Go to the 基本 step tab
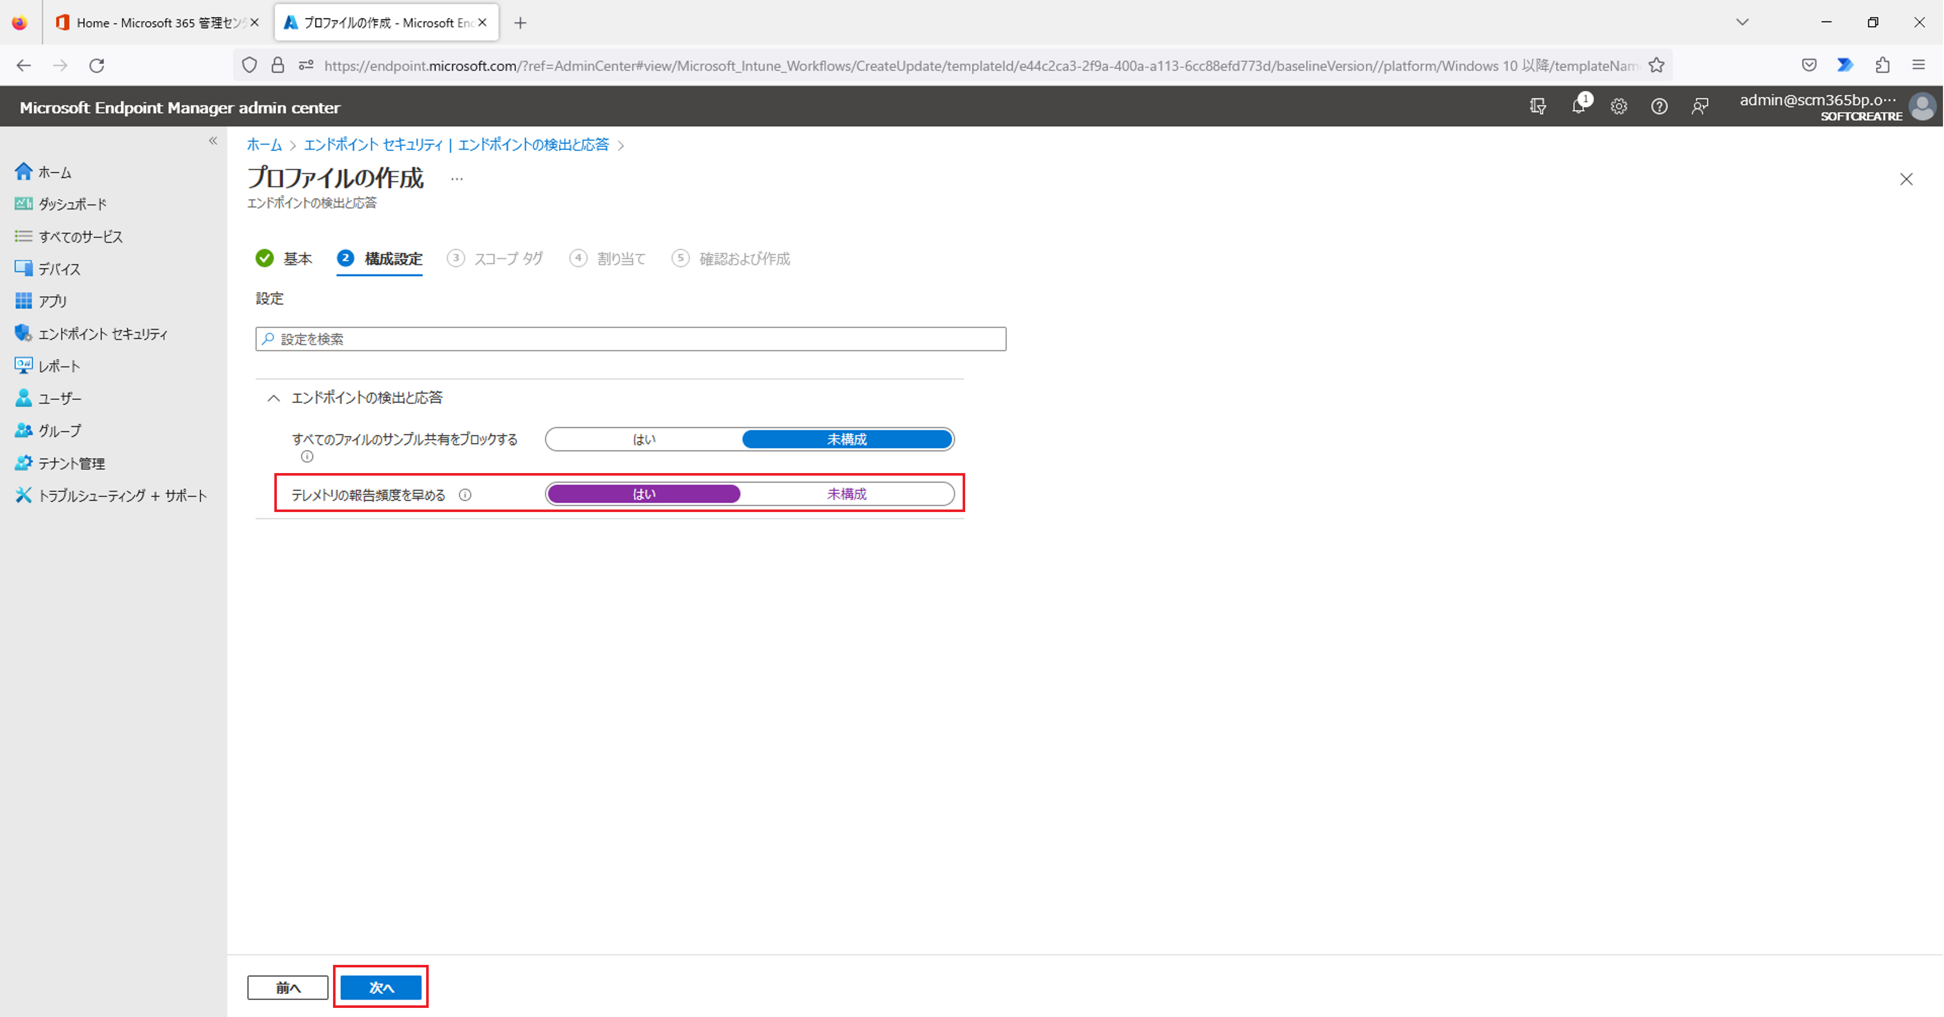The image size is (1944, 1017). 284,259
